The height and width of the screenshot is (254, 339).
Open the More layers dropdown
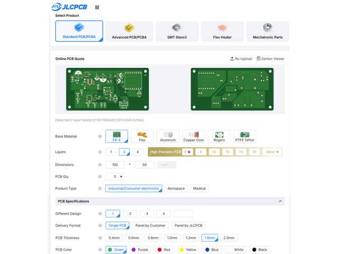(272, 152)
